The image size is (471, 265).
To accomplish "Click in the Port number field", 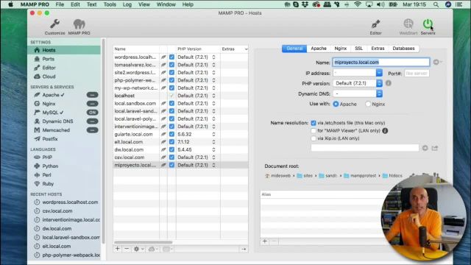I will (x=417, y=73).
